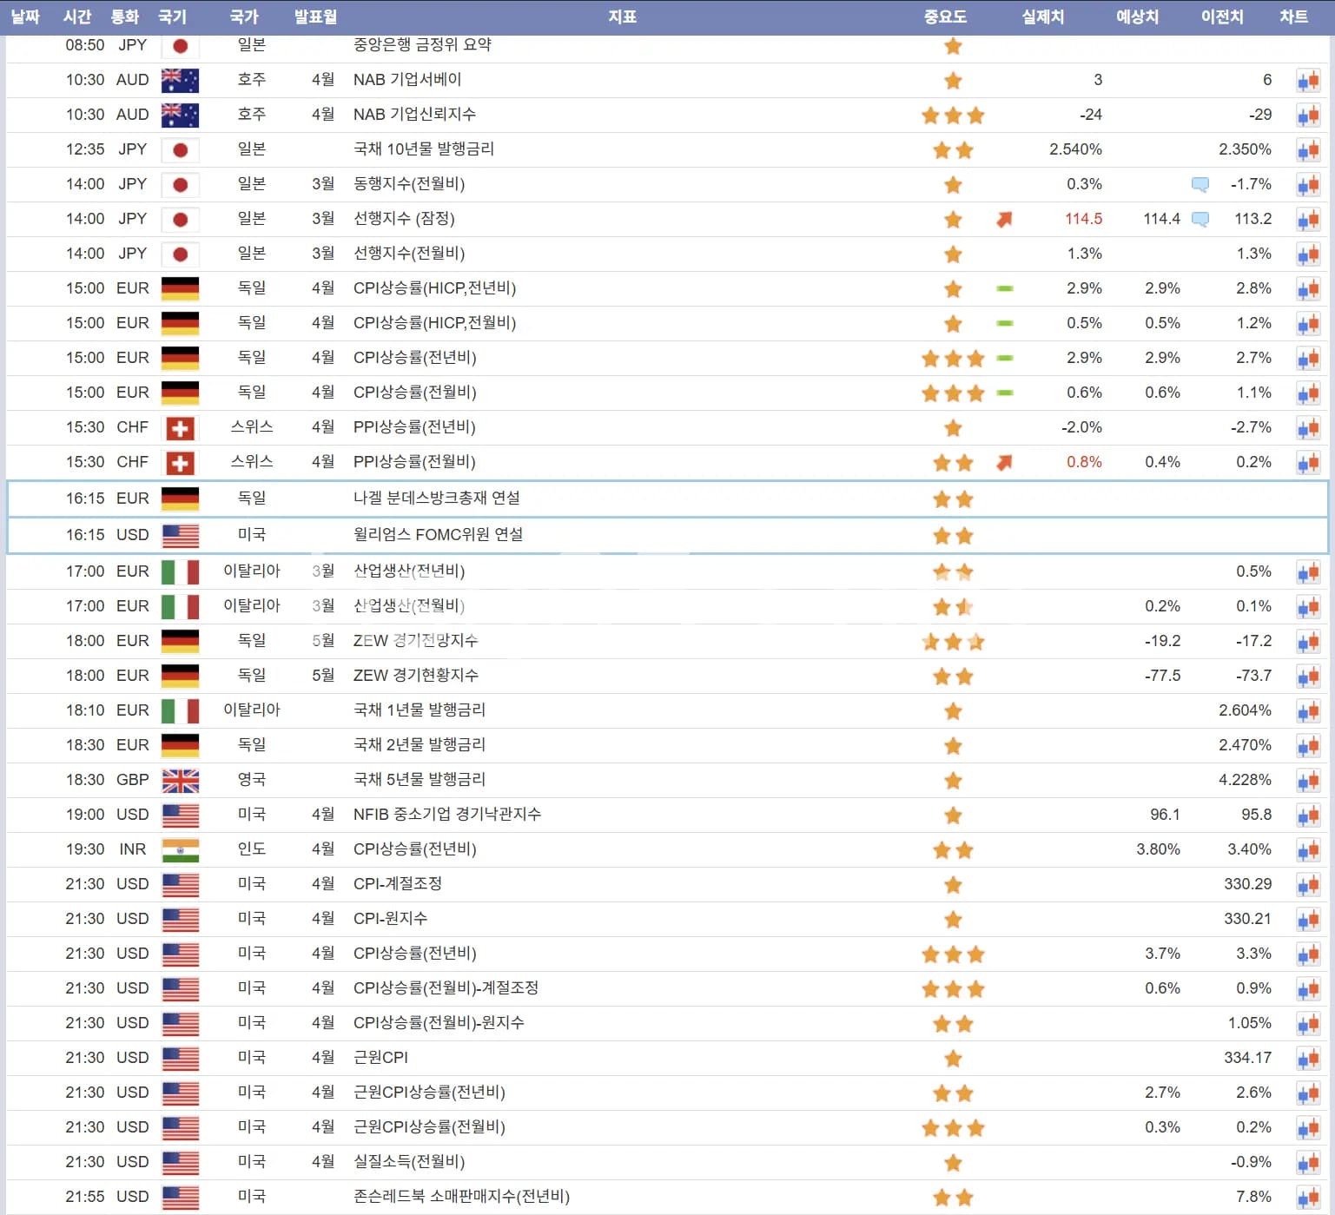1335x1215 pixels.
Task: Open 윌리엄스 FOMC위원 연설 event
Action: coord(439,534)
